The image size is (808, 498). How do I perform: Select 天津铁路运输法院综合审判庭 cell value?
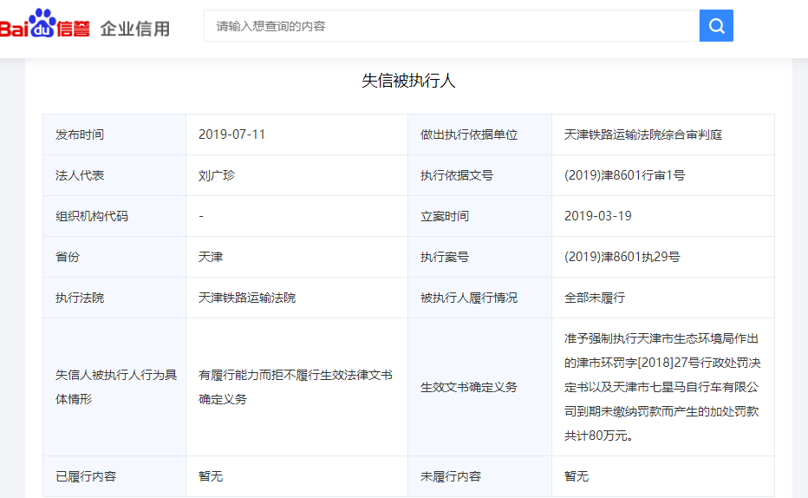point(642,134)
